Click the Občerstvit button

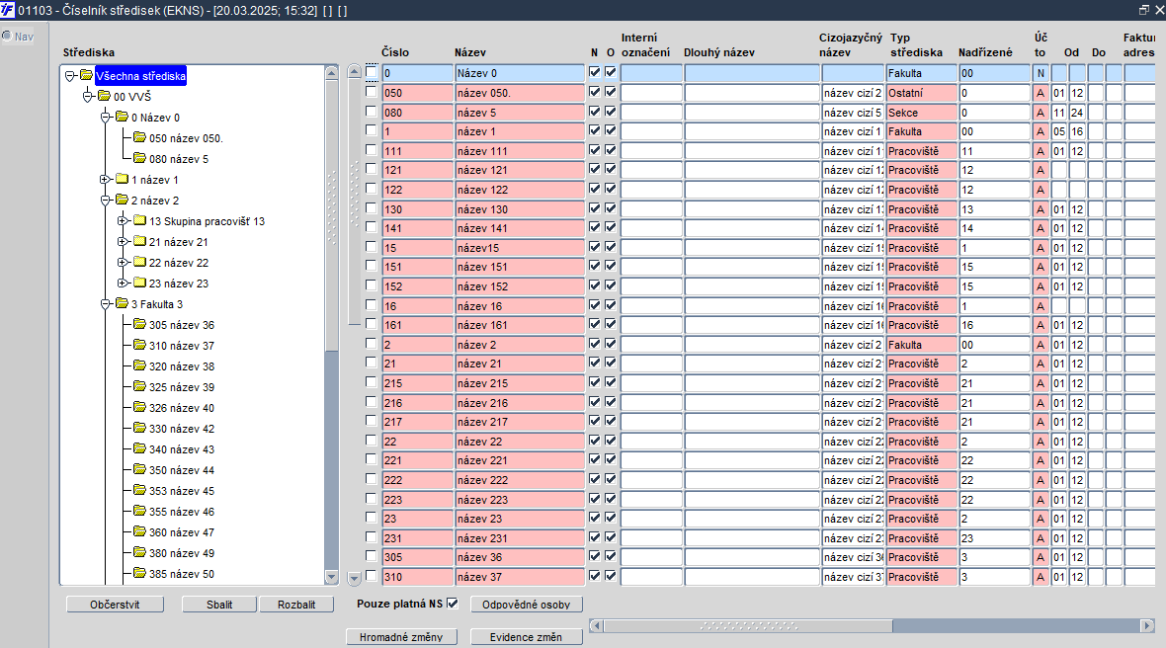coord(115,605)
